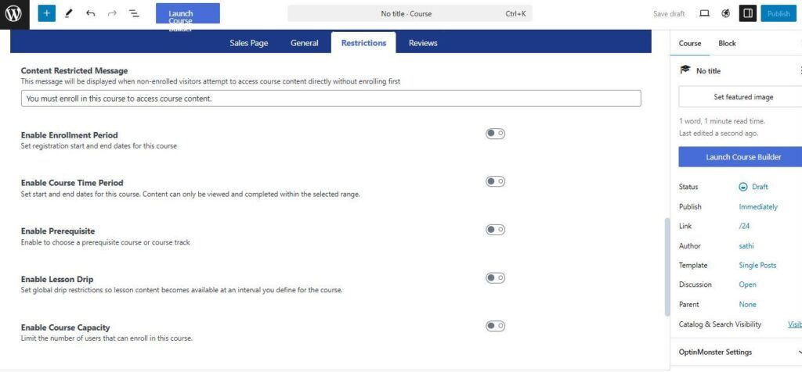Click the Enable Course Time Period label
The image size is (802, 372).
(72, 183)
